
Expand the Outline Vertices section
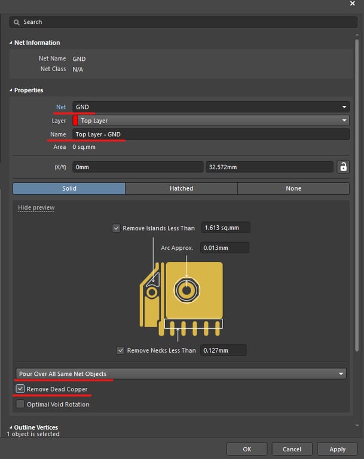(x=11, y=427)
